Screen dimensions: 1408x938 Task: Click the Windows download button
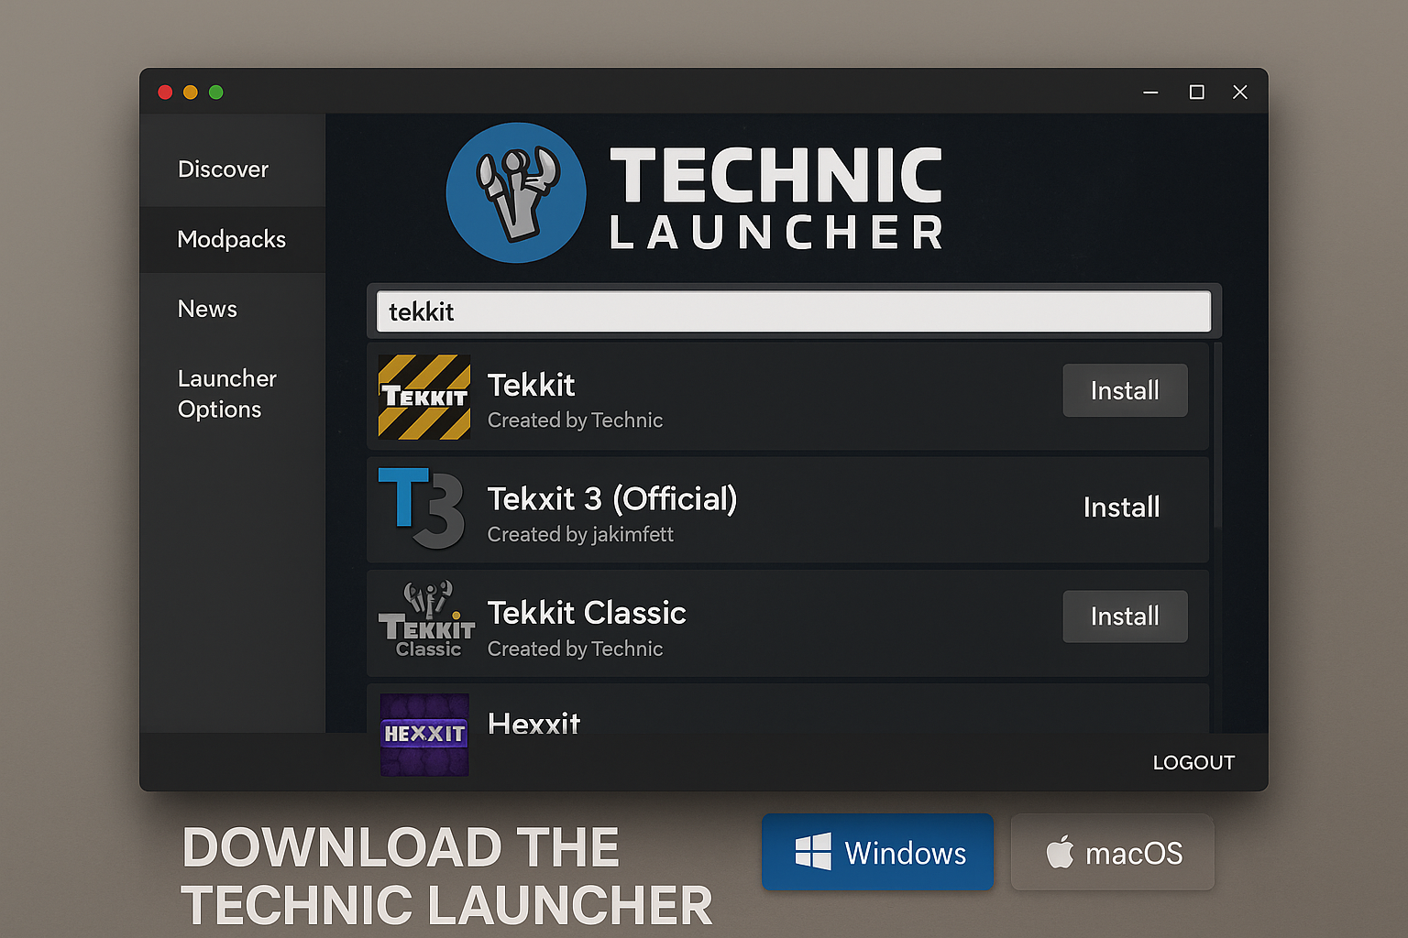coord(877,852)
